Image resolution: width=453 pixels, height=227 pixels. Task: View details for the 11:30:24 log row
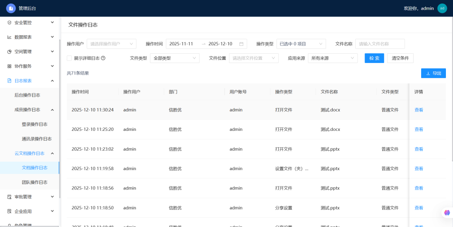click(418, 110)
